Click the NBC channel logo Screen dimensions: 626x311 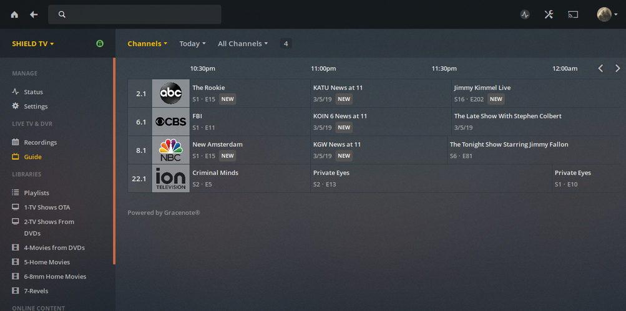coord(171,150)
